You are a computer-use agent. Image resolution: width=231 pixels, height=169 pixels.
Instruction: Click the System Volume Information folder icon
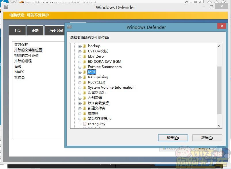point(85,88)
